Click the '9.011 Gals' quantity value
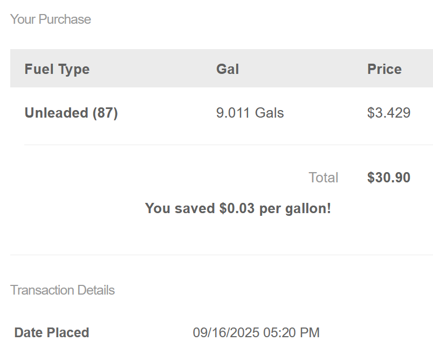433x348 pixels. [250, 113]
